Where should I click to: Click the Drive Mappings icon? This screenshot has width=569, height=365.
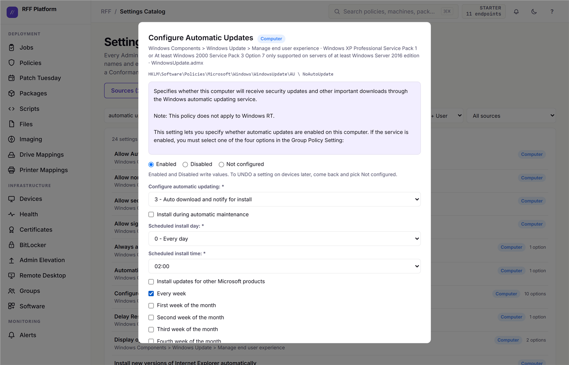click(11, 155)
